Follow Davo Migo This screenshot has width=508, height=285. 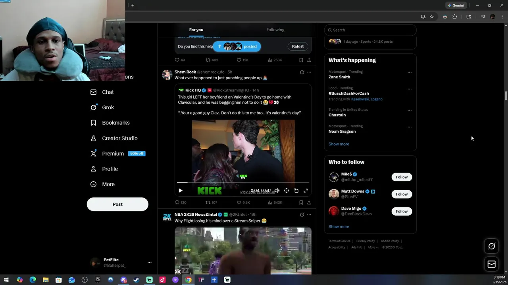(402, 211)
